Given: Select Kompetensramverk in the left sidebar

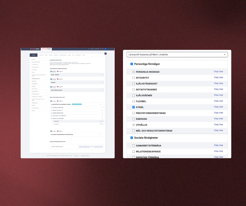Looking at the screenshot, I should pos(36,78).
